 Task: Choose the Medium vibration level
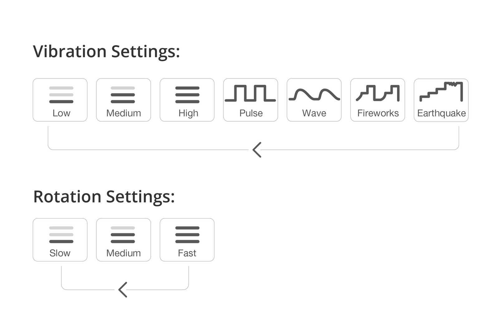pos(124,100)
